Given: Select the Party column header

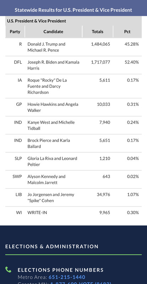Looking at the screenshot, I should tap(15, 32).
